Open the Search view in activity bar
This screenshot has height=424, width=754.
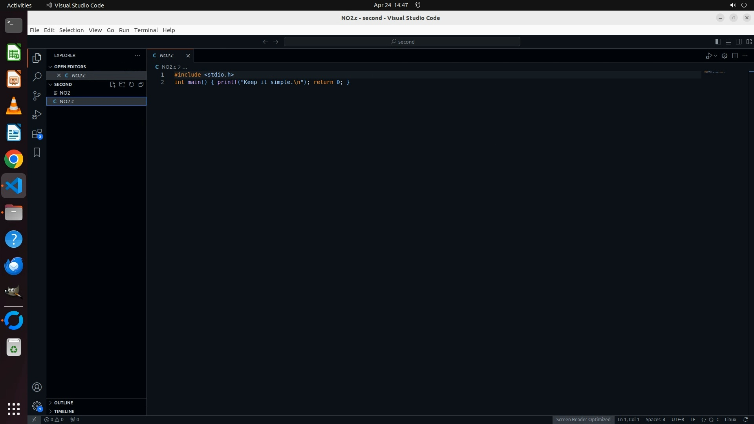pyautogui.click(x=37, y=77)
